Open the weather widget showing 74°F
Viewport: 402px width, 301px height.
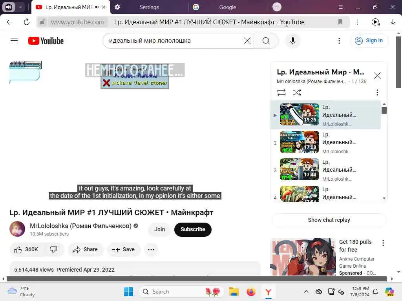[21, 292]
